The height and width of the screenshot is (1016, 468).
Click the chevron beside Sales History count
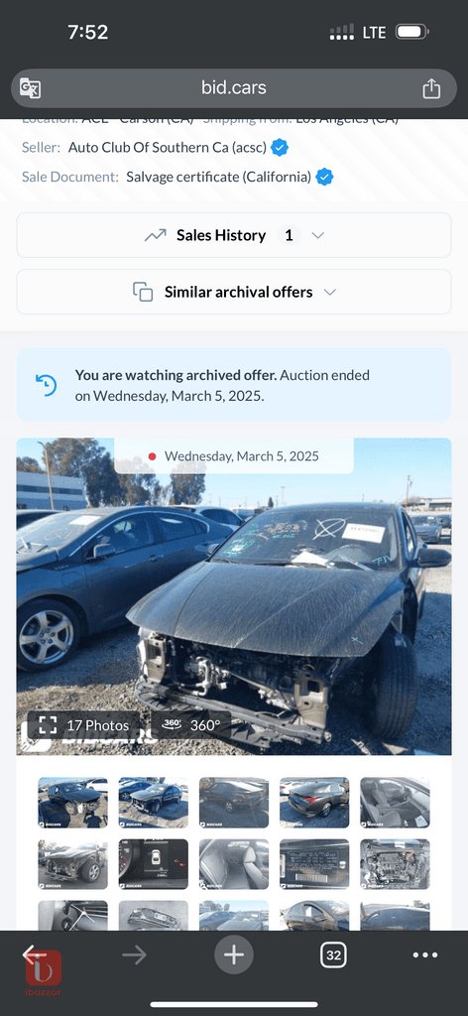point(317,236)
